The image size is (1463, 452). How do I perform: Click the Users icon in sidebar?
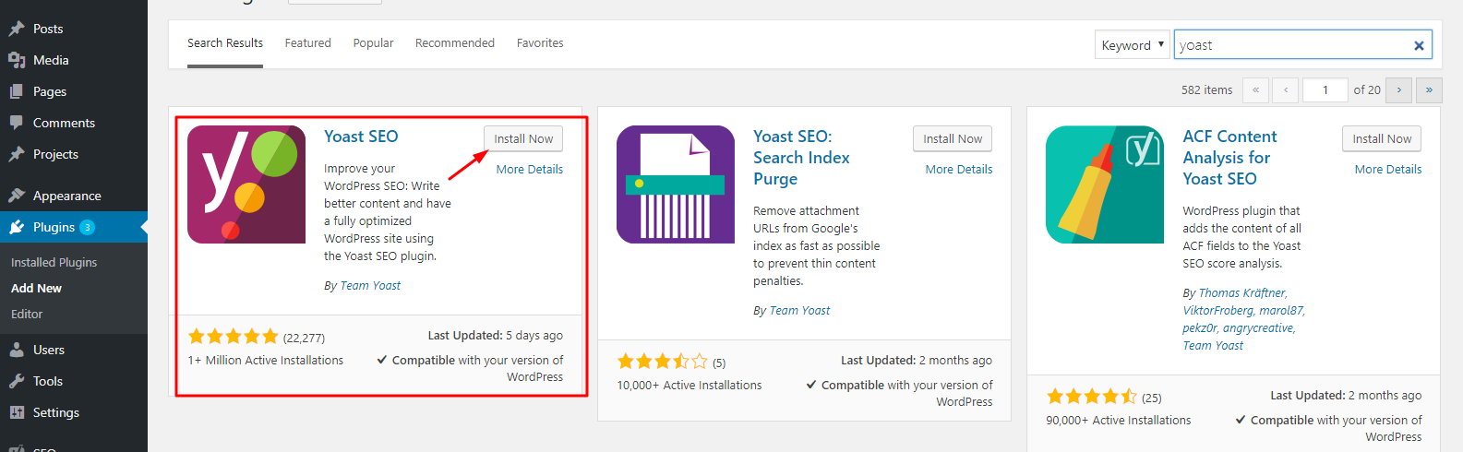[17, 350]
